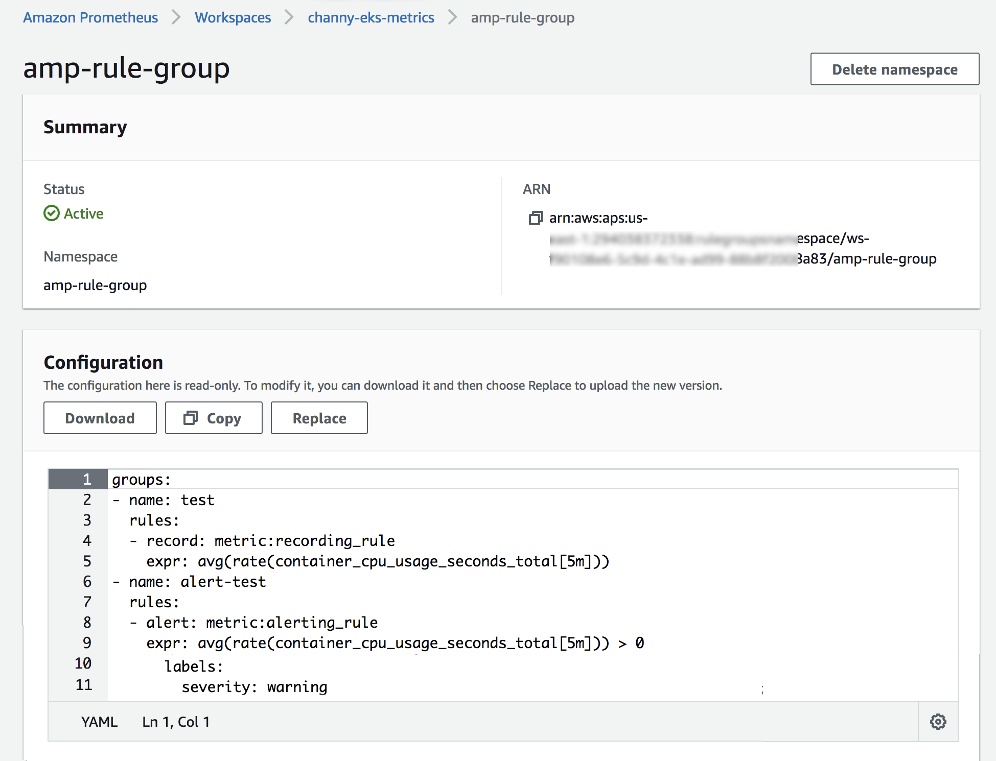
Task: Open channy-eks-metrics workspace breadcrumb
Action: click(x=370, y=17)
